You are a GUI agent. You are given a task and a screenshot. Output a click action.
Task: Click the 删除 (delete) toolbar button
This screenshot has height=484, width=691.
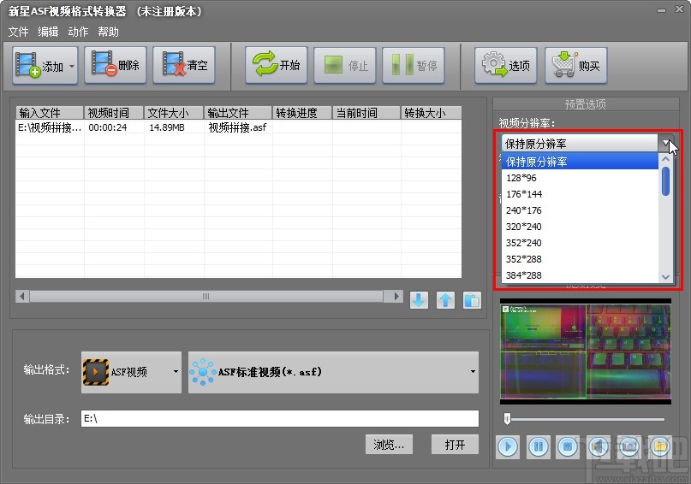[116, 66]
